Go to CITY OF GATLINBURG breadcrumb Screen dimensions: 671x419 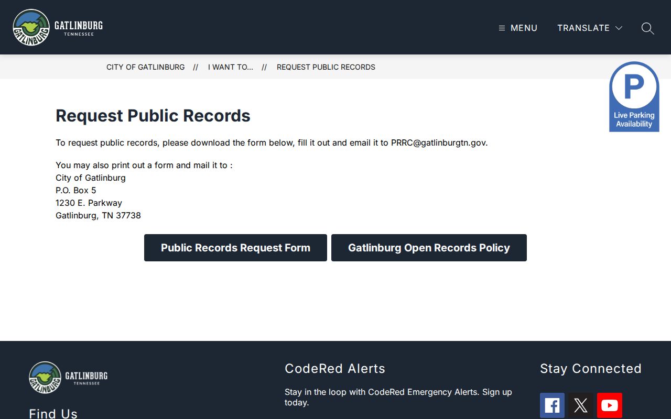[146, 67]
